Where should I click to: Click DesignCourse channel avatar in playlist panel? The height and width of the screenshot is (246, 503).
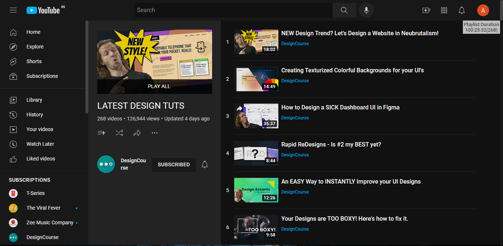click(x=106, y=164)
